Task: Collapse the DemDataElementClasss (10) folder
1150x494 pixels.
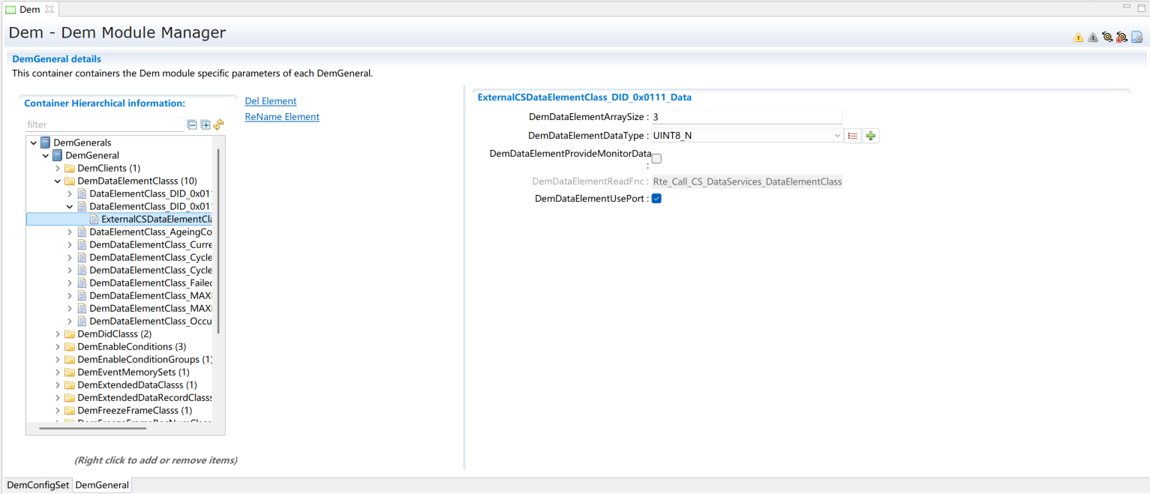Action: click(58, 181)
